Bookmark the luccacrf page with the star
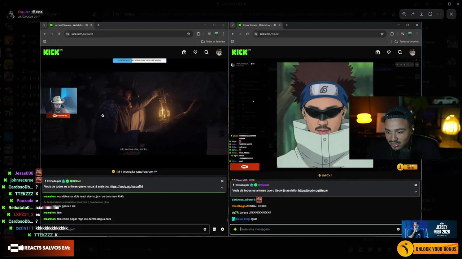 click(188, 34)
